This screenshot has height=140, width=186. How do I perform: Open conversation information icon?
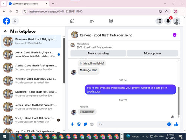point(174,35)
